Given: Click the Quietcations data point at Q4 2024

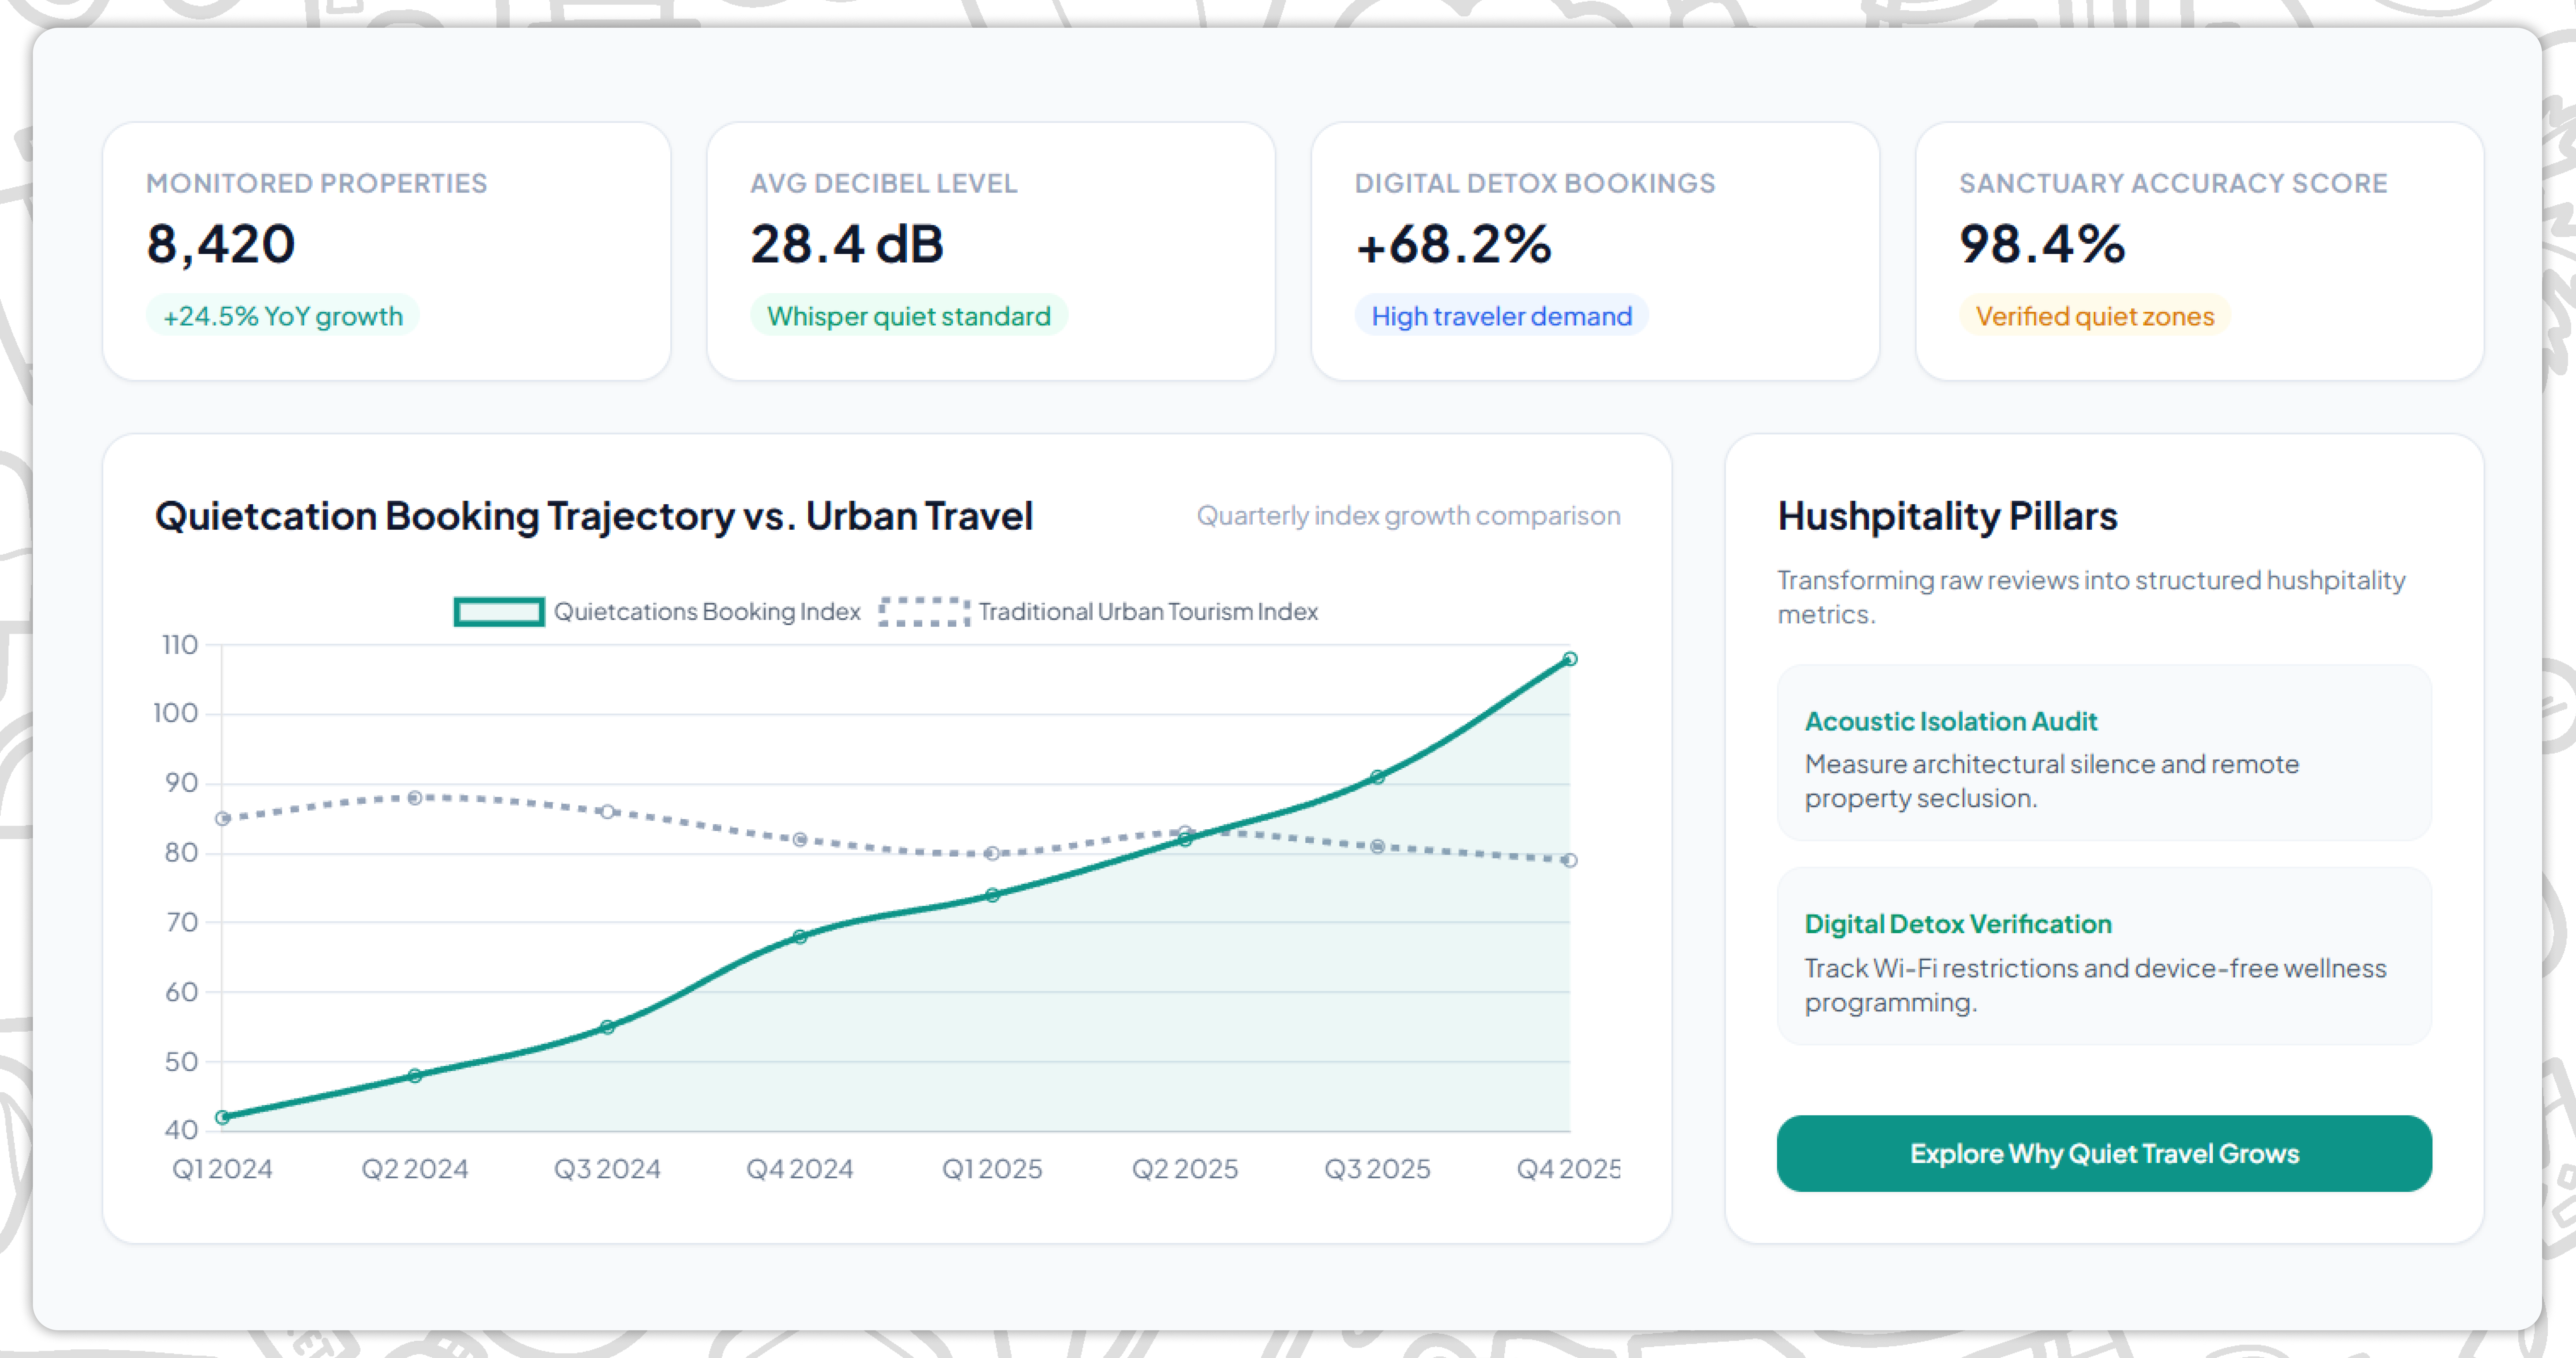Looking at the screenshot, I should [800, 937].
